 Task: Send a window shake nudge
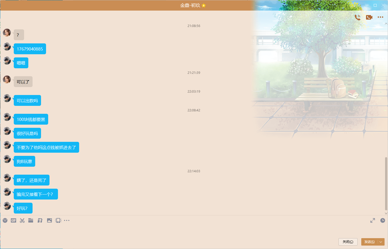click(58, 220)
